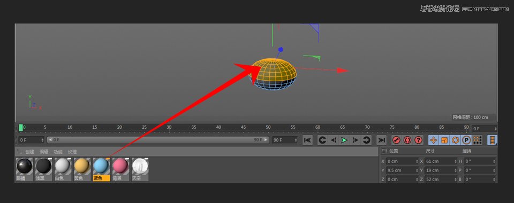Step to previous keyframe curved arrow icon

[x=322, y=140]
